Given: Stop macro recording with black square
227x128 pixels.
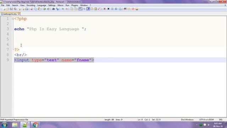Looking at the screenshot, I should 108,9.
